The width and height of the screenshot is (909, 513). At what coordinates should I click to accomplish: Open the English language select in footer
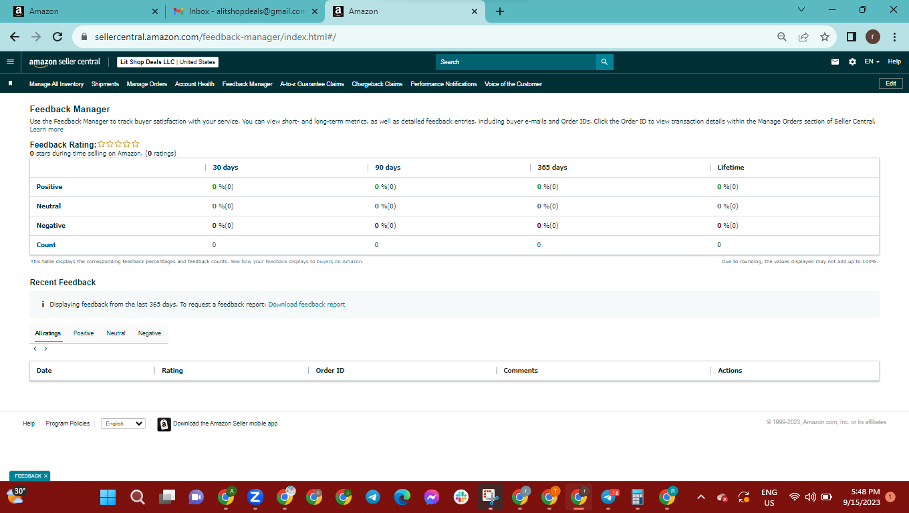pos(123,423)
